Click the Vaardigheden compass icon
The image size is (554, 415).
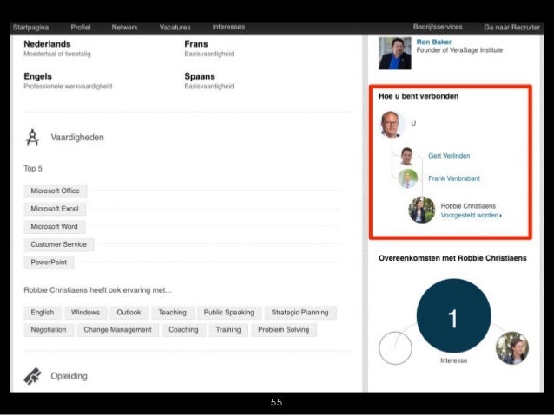click(x=32, y=137)
